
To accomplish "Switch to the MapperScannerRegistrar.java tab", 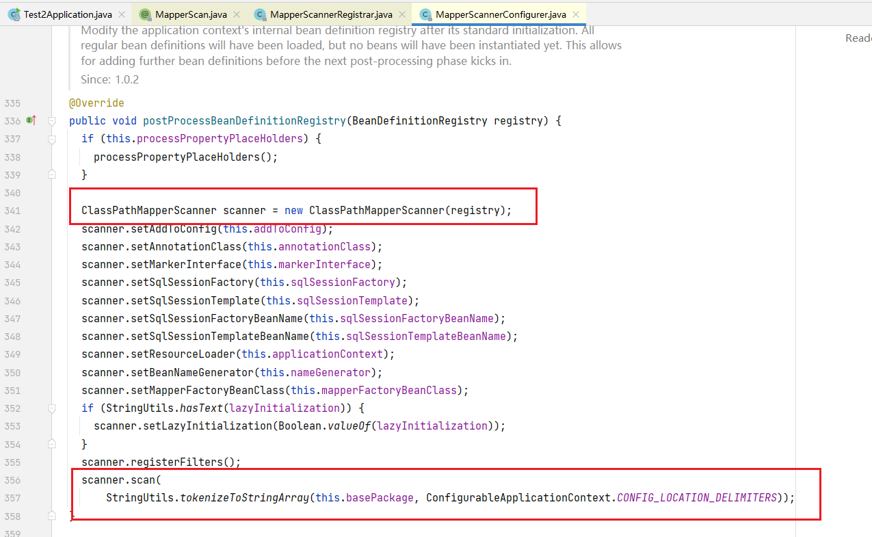I will 330,14.
